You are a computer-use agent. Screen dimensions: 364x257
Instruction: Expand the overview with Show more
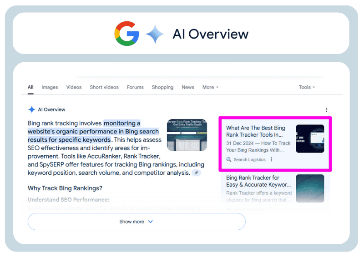pos(136,222)
